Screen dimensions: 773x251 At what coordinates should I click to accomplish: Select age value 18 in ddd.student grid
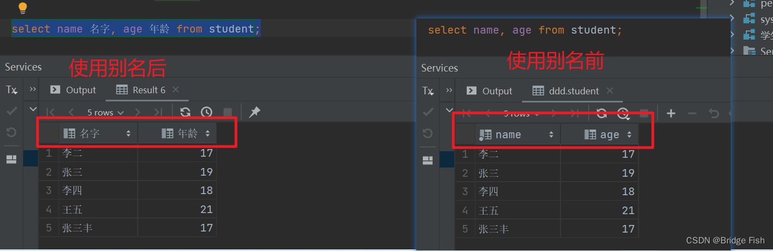click(600, 191)
